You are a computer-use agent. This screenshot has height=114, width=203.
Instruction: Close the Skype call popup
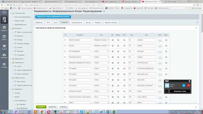pyautogui.click(x=189, y=81)
